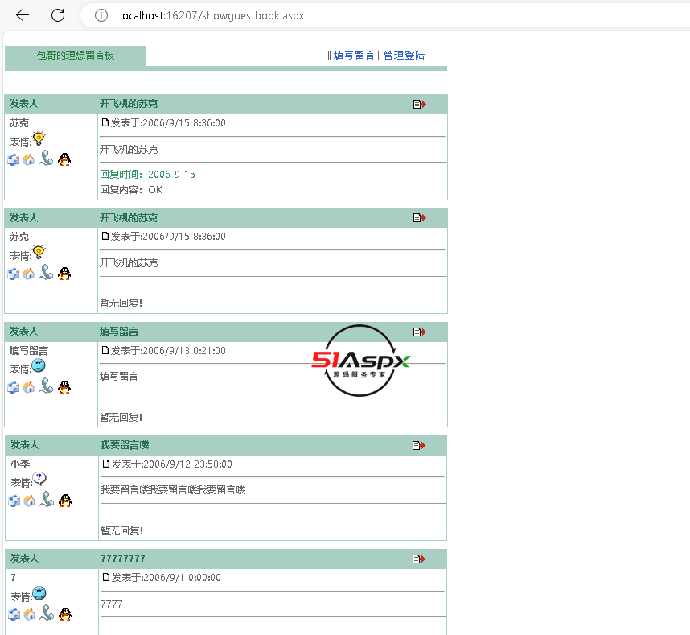The width and height of the screenshot is (690, 635).
Task: Click timestamp 发表于:2006/9/13 0:21:00
Action: (168, 351)
